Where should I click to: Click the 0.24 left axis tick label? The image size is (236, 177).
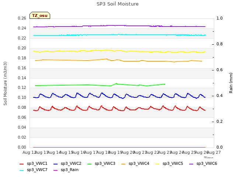tap(22, 28)
